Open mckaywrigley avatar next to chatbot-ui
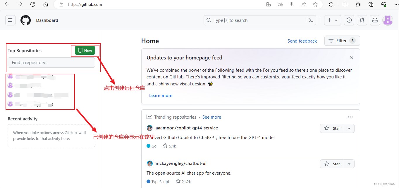 click(150, 164)
